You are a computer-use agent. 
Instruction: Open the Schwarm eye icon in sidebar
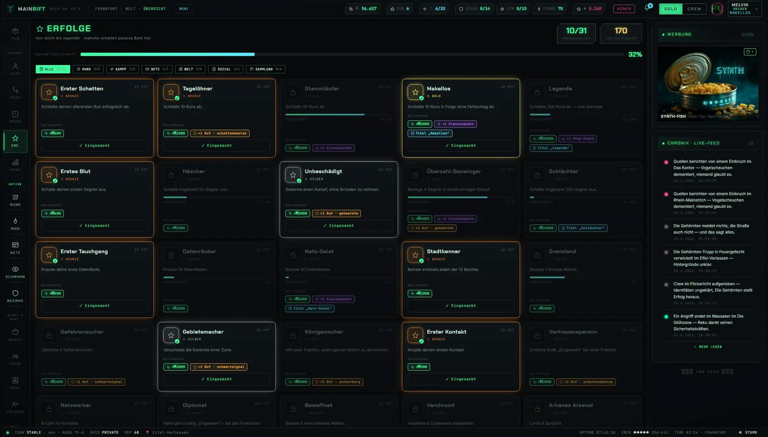15,272
